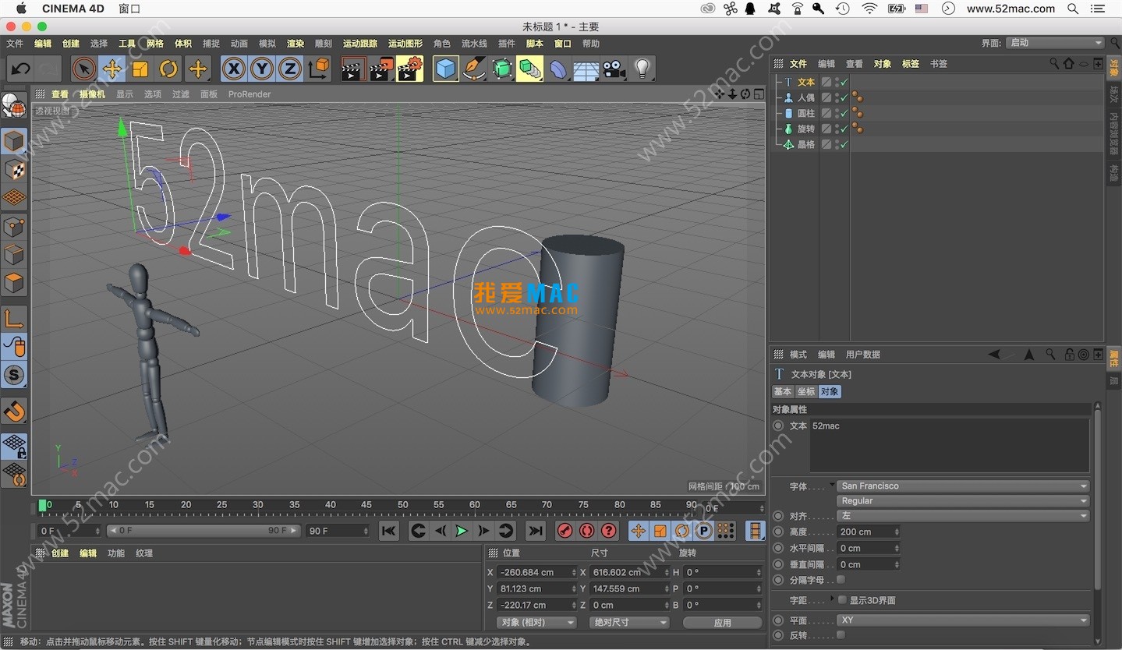Click the coordinate system icon
This screenshot has height=650, width=1122.
(x=319, y=69)
